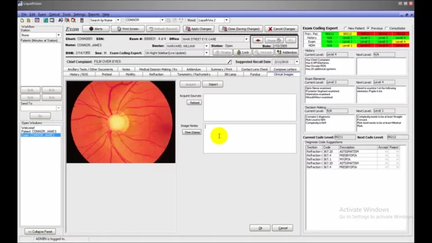Open the calculator toolbar icon
The image size is (432, 243).
click(x=82, y=20)
